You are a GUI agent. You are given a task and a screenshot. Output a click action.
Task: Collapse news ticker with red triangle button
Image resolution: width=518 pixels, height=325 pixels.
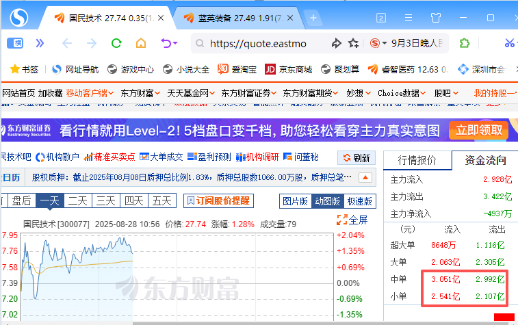tap(365, 178)
